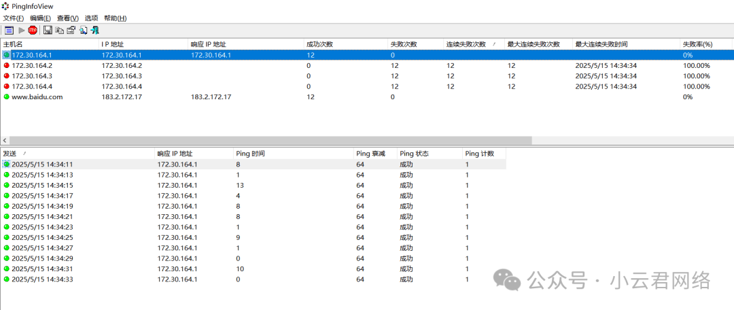Sort by the Ping 衰减 column header

(375, 154)
